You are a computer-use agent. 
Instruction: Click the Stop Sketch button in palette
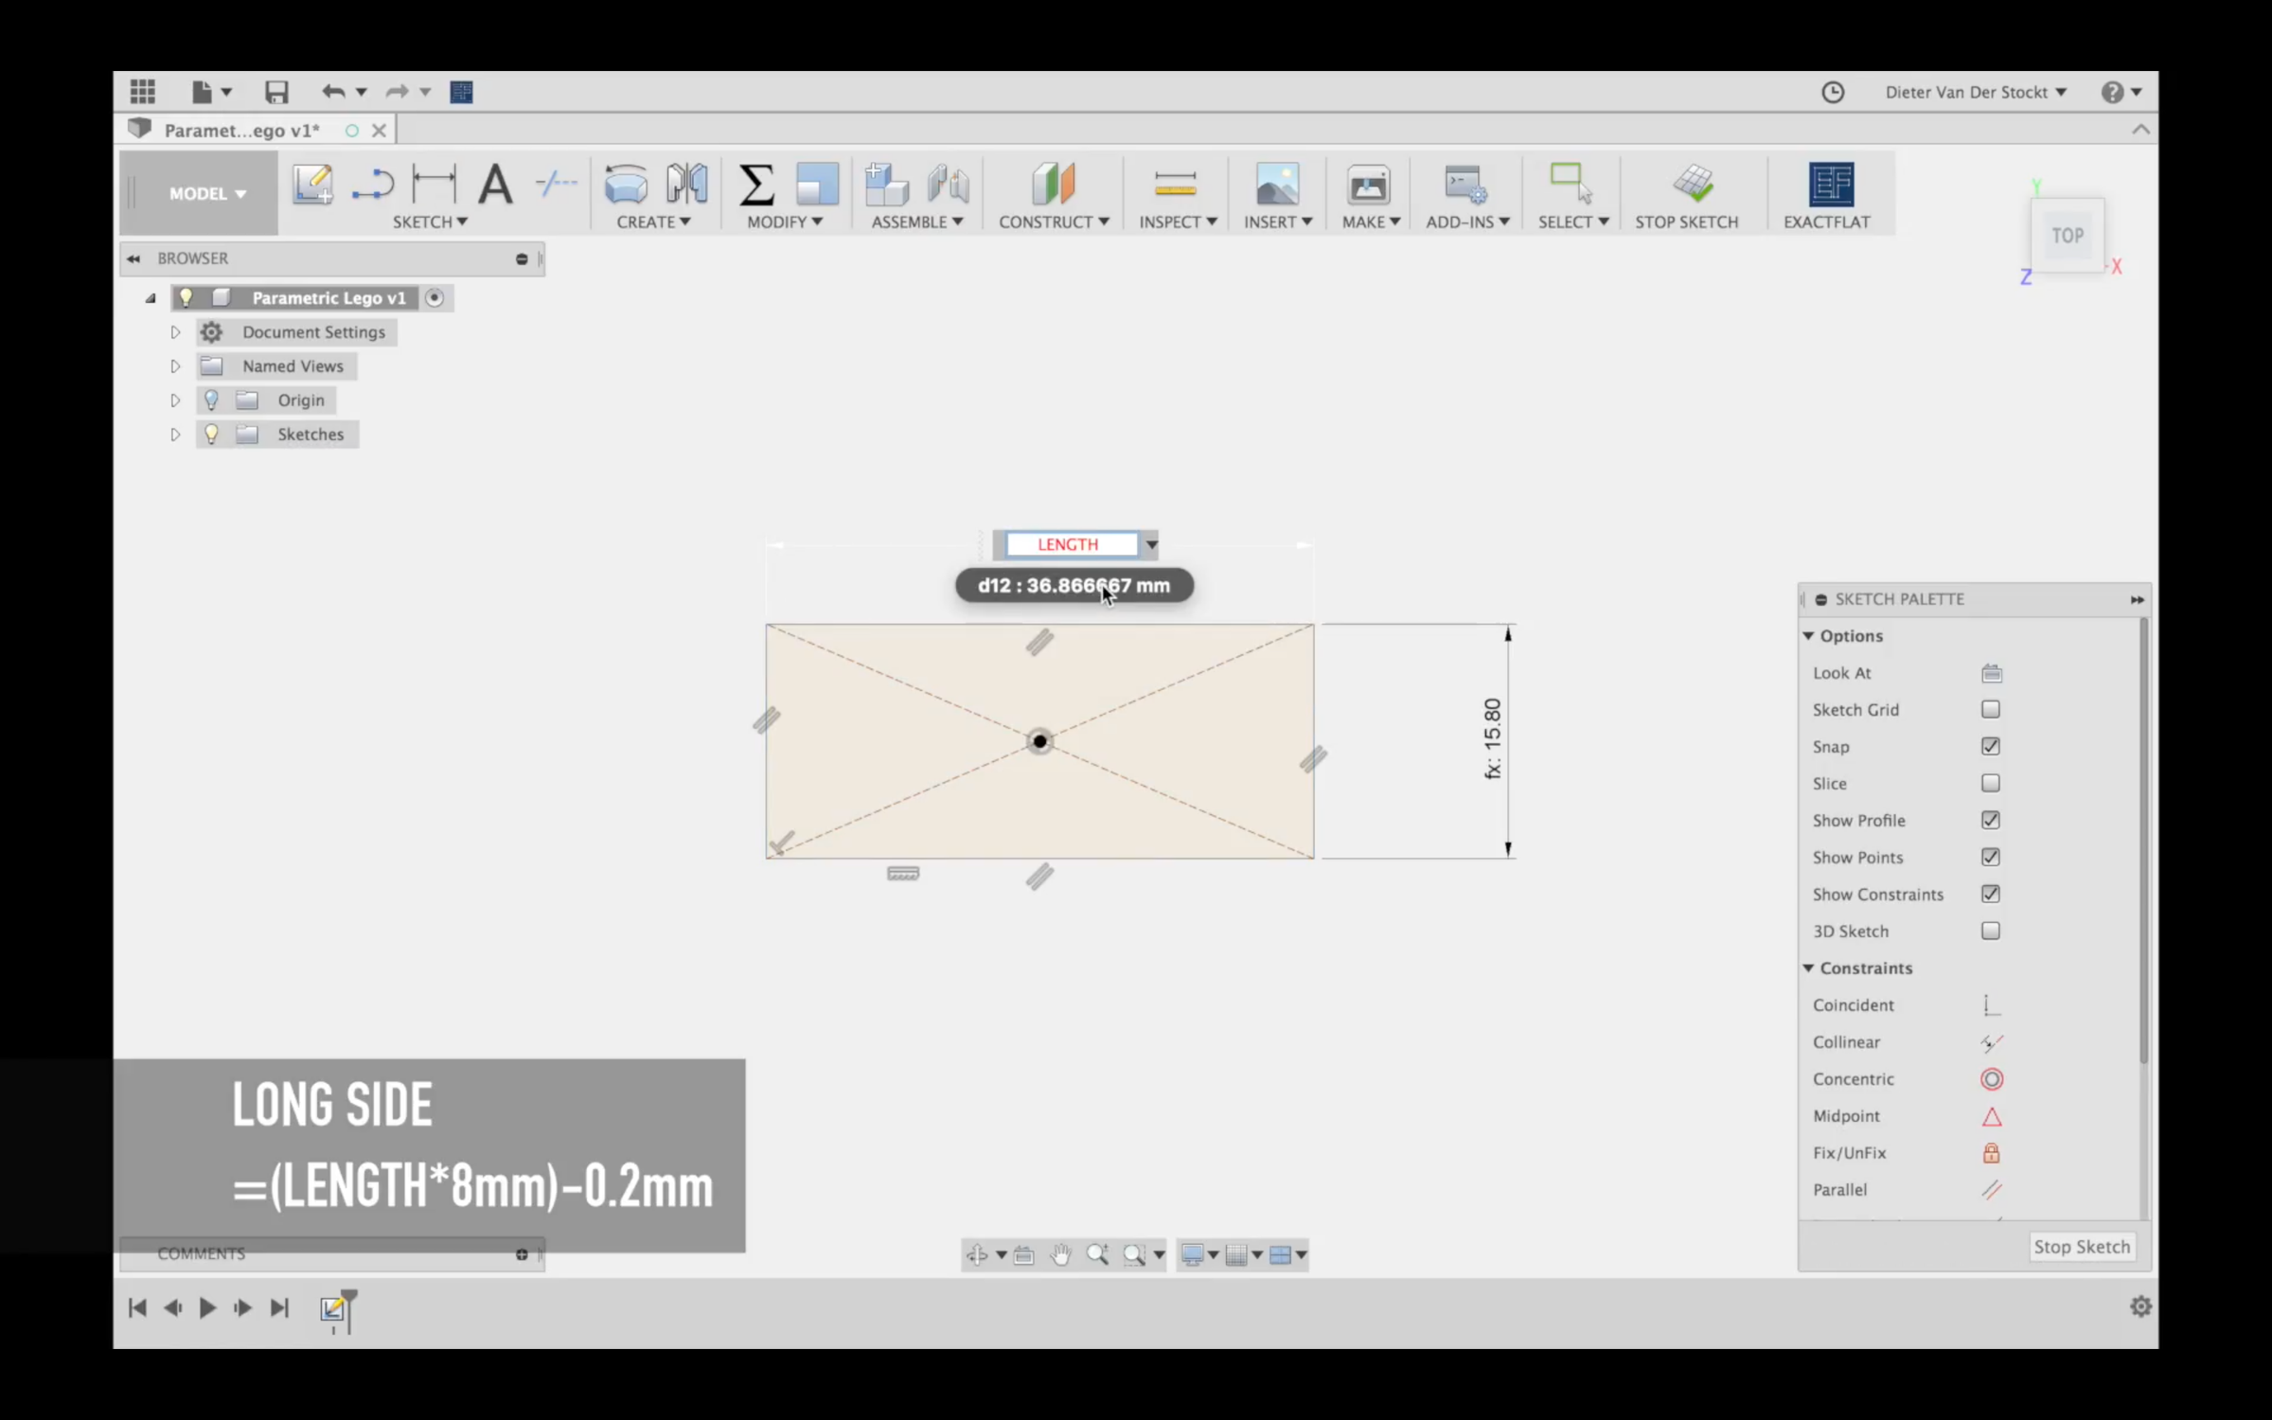2082,1247
